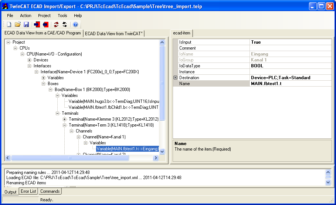The height and width of the screenshot is (205, 336).
Task: Switch to the Output tab
Action: coord(10,192)
